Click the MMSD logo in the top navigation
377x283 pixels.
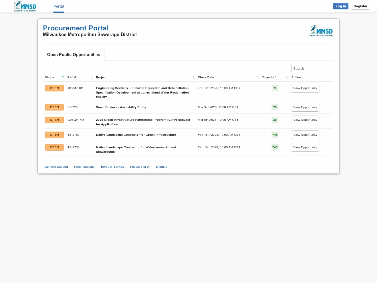(25, 6)
